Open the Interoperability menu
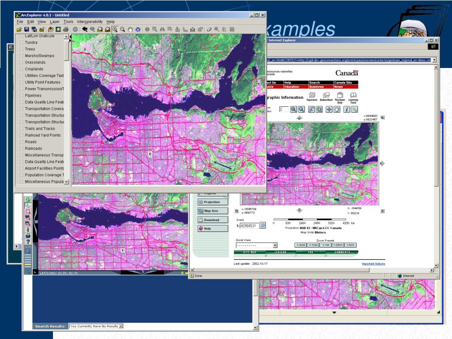The height and width of the screenshot is (339, 452). [90, 22]
